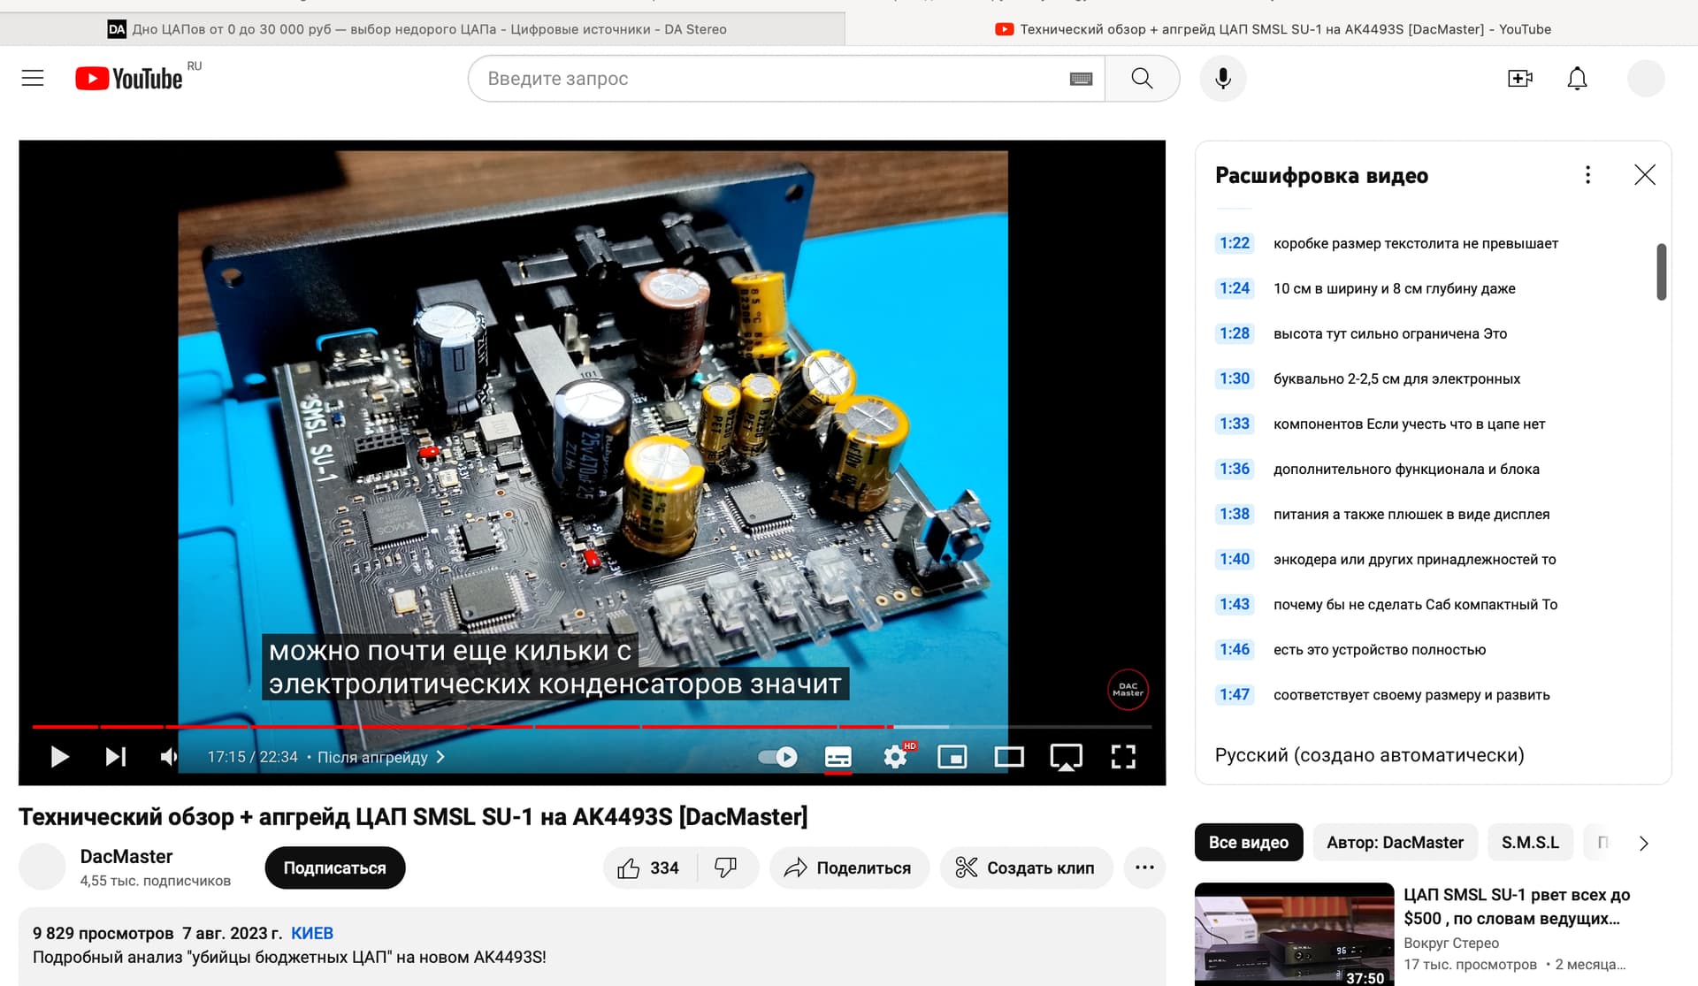Open the notifications bell
Viewport: 1698px width, 986px height.
[x=1577, y=79]
